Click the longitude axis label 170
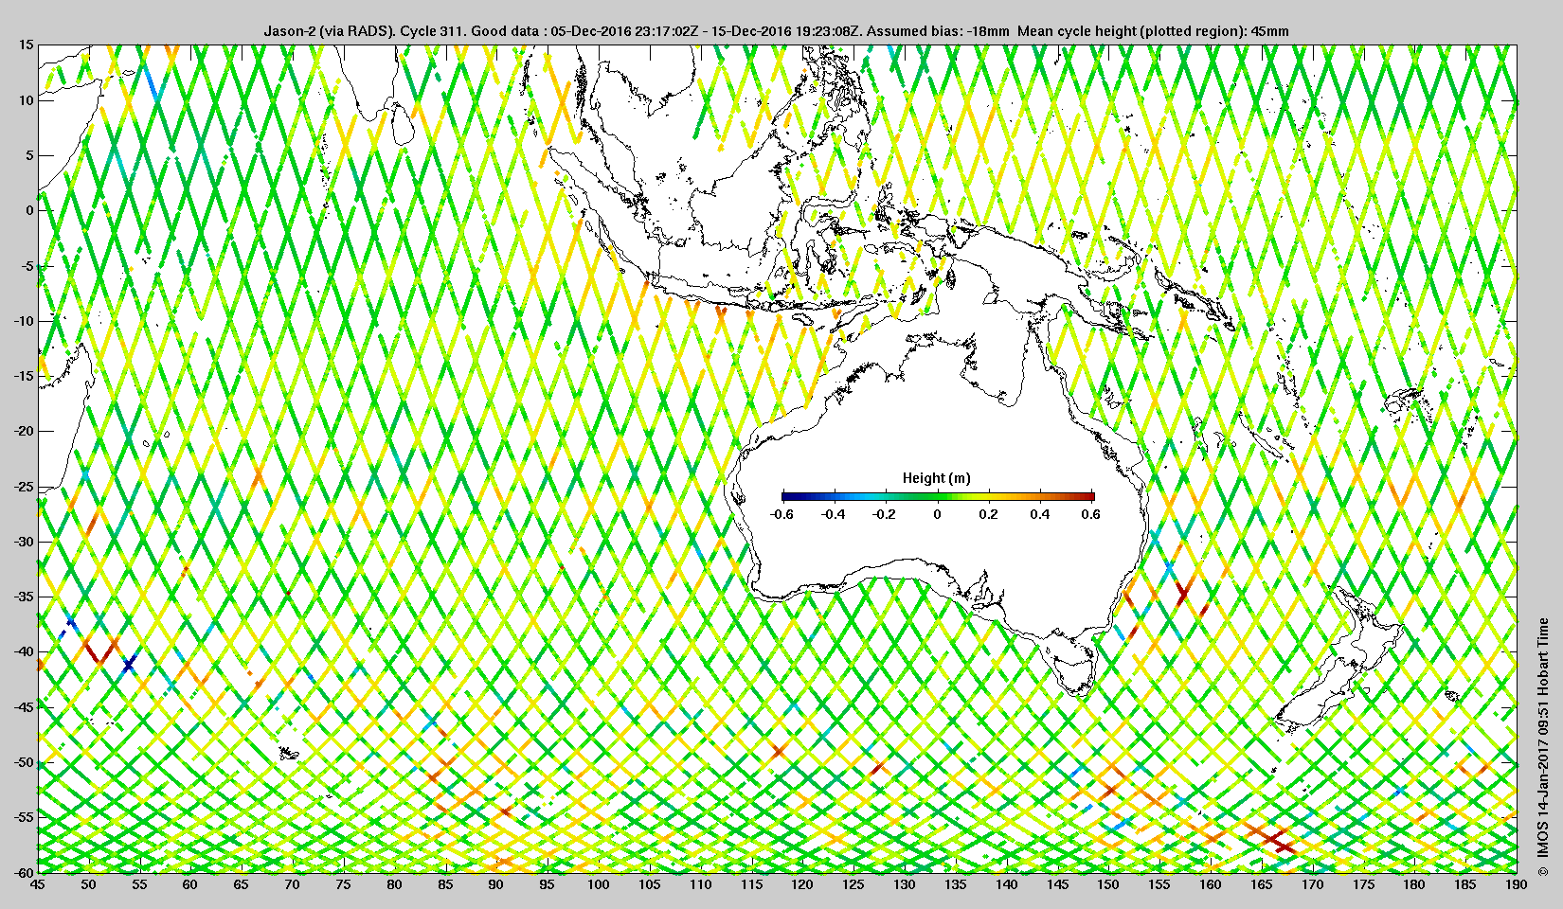Screen dimensions: 1563x909 1312,884
